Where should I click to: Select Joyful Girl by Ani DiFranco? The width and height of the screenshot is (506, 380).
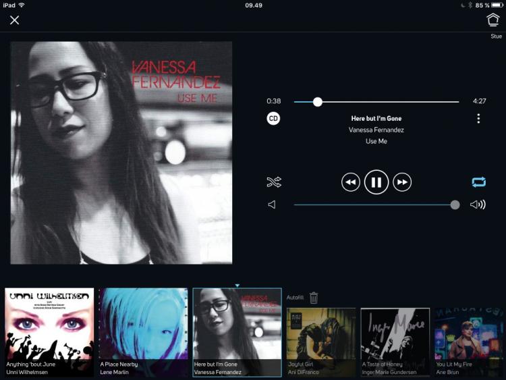(x=321, y=342)
